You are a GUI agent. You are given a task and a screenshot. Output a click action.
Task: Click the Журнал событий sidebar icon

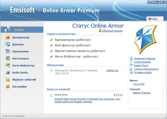[8, 79]
